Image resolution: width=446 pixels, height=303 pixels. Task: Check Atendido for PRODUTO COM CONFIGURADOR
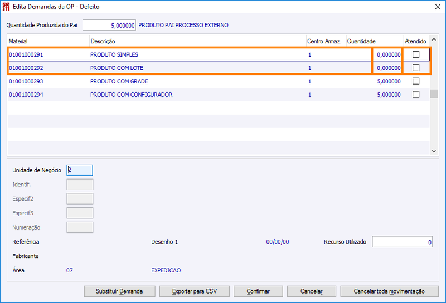[416, 94]
